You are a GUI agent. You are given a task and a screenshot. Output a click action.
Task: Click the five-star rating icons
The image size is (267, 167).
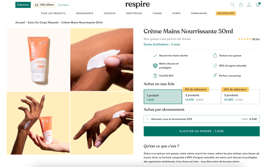pyautogui.click(x=245, y=39)
